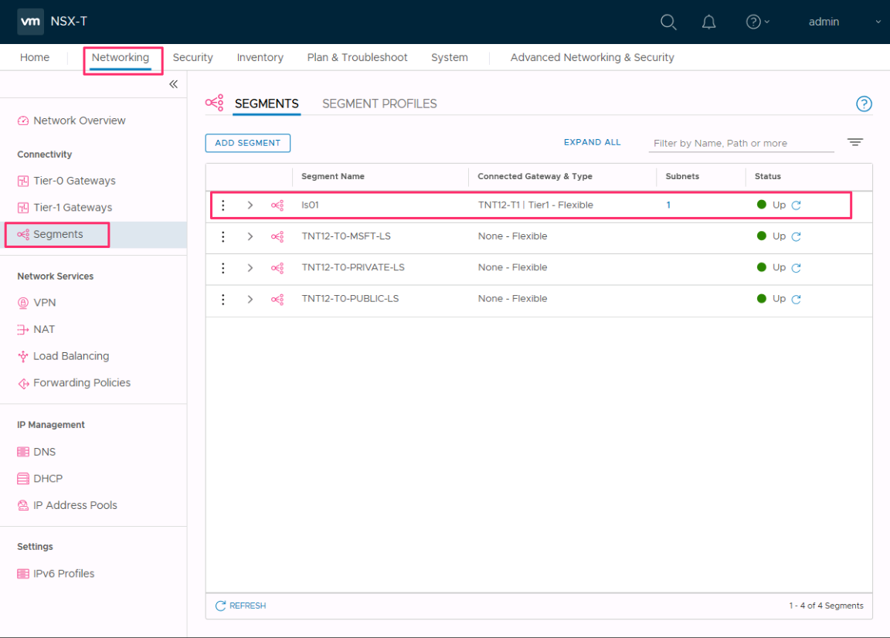Click the segment icon beside ls01
The image size is (890, 638).
[277, 205]
